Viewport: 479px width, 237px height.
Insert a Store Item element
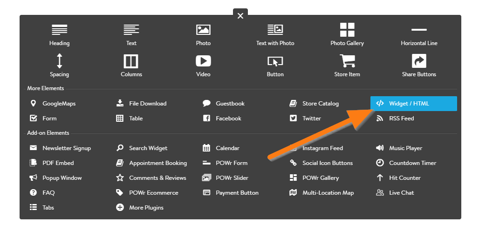[x=347, y=61]
